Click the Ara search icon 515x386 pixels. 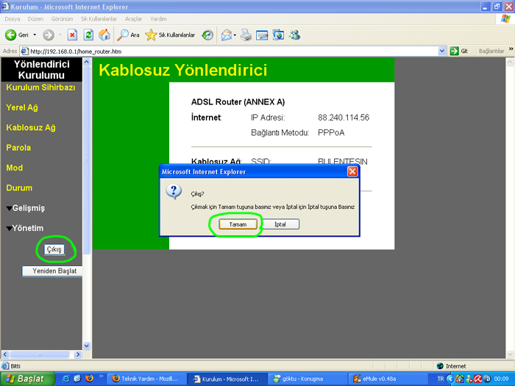point(129,35)
